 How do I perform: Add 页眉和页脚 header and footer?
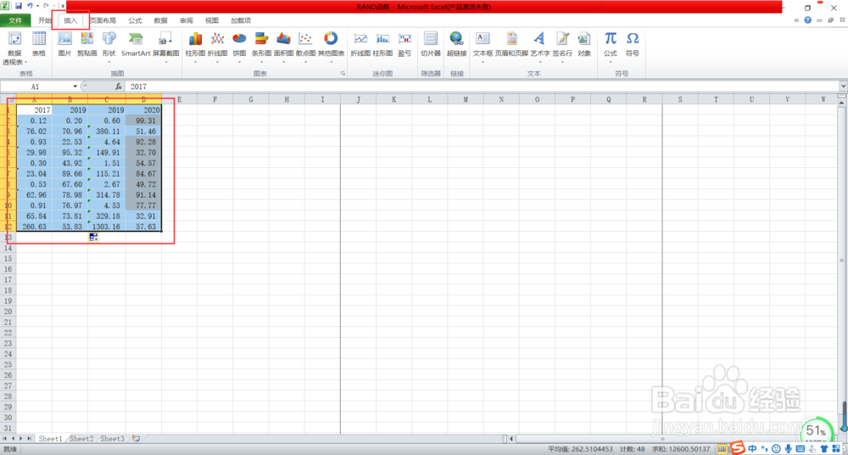pos(511,44)
